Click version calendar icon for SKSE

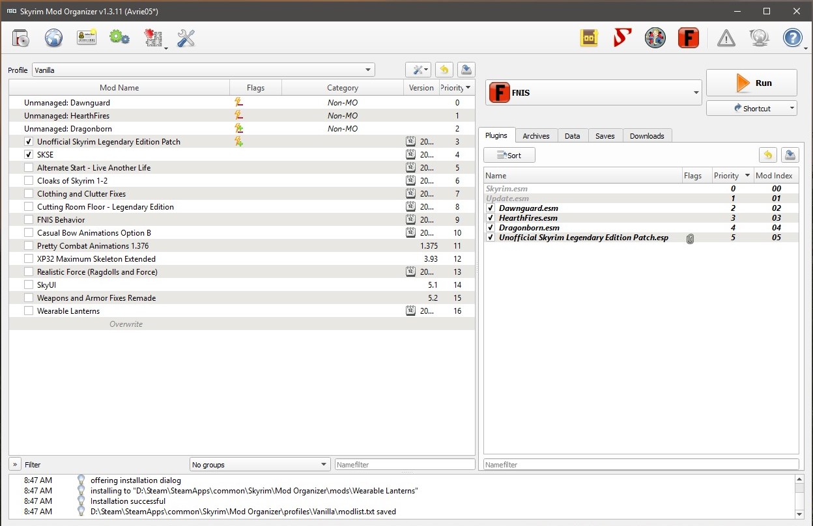tap(410, 154)
